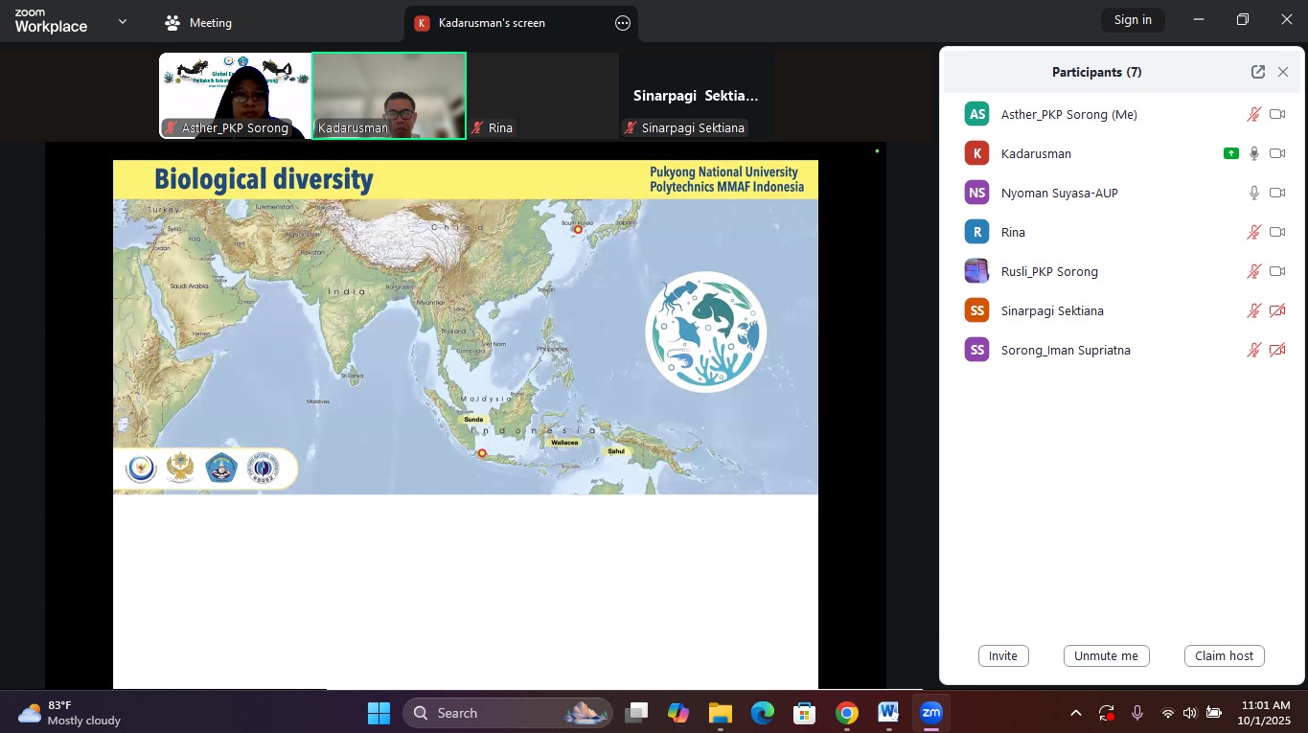Switch to Kadarusman's screen tab
Screen dimensions: 1308x733
coord(492,23)
